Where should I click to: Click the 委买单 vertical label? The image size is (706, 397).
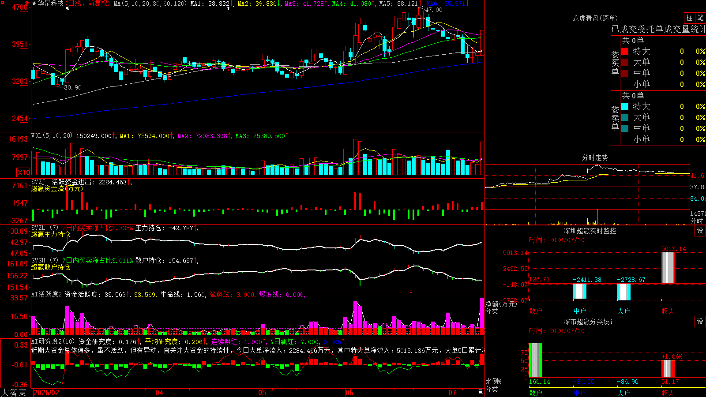coord(615,63)
